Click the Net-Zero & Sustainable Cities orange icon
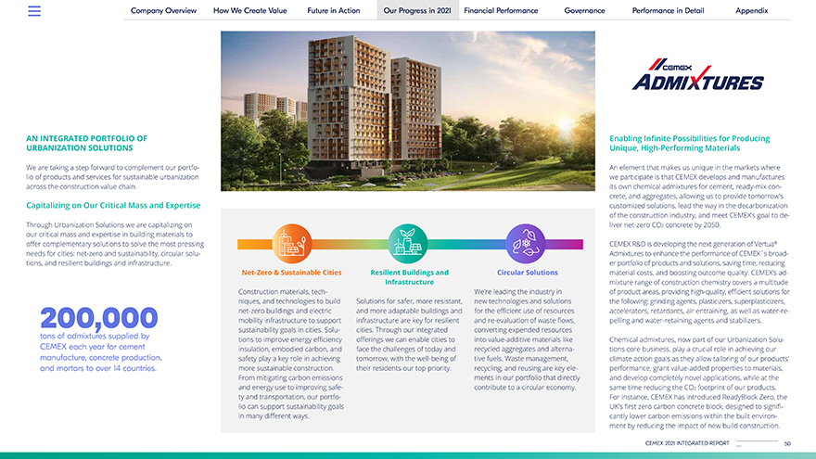The width and height of the screenshot is (816, 459). pyautogui.click(x=292, y=243)
